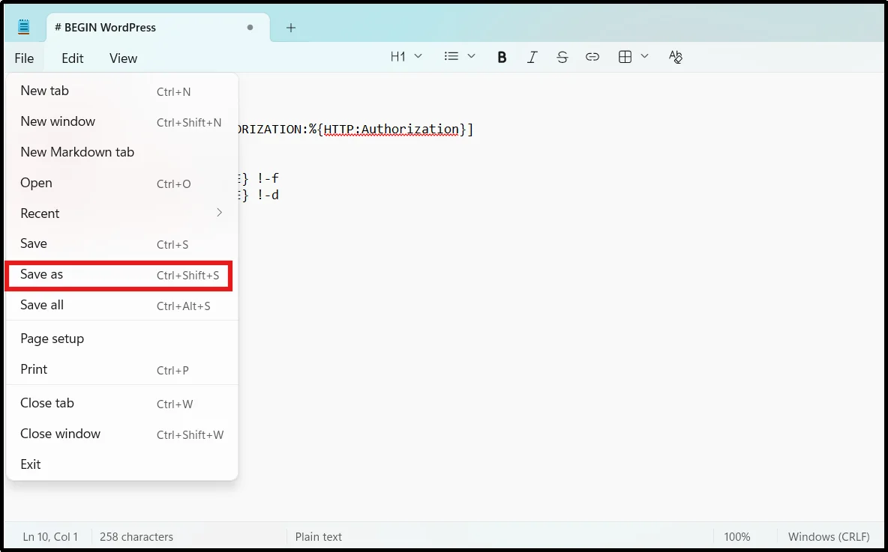The height and width of the screenshot is (552, 888).
Task: Click the table insert icon
Action: click(x=625, y=57)
